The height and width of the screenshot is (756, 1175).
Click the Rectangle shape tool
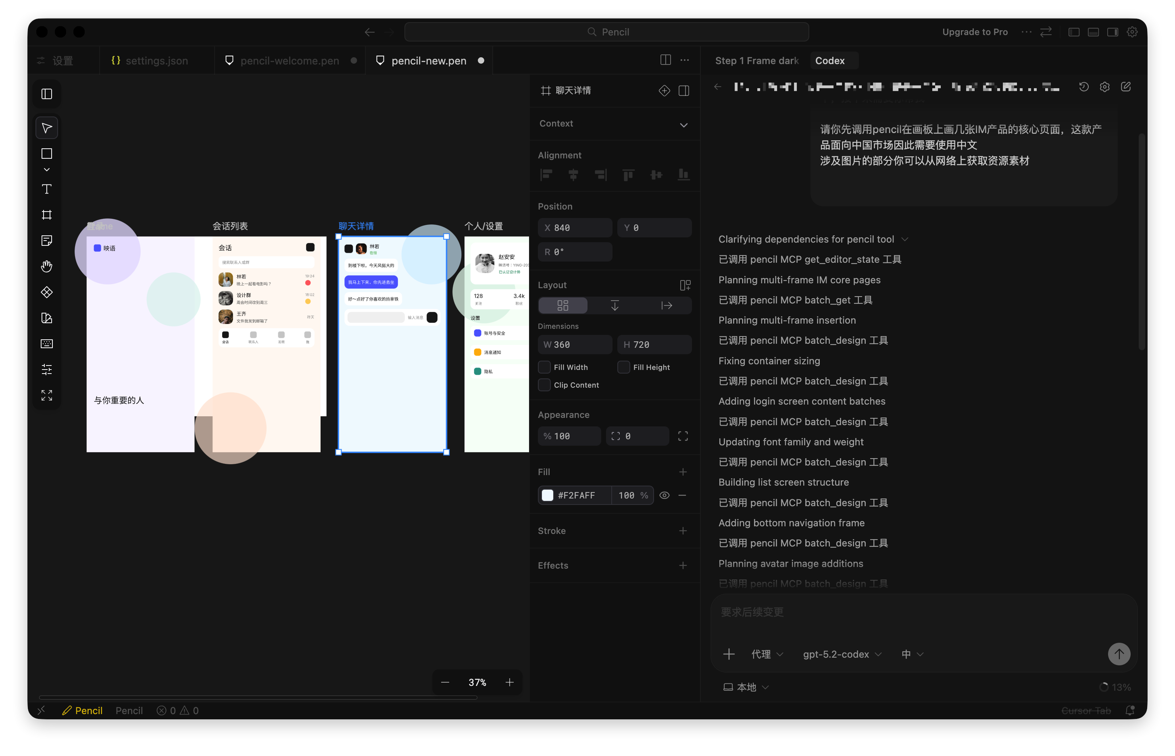[47, 154]
